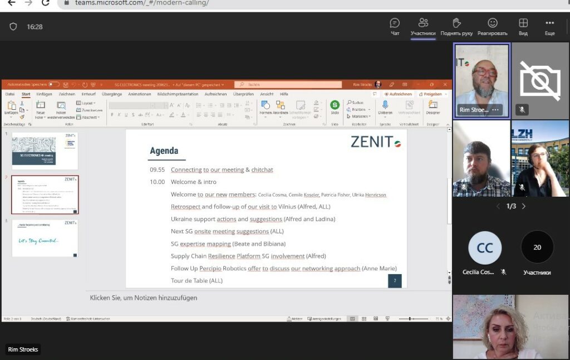Click the Slido icon in PowerPoint ribbon
This screenshot has height=360, width=570.
coord(335,107)
